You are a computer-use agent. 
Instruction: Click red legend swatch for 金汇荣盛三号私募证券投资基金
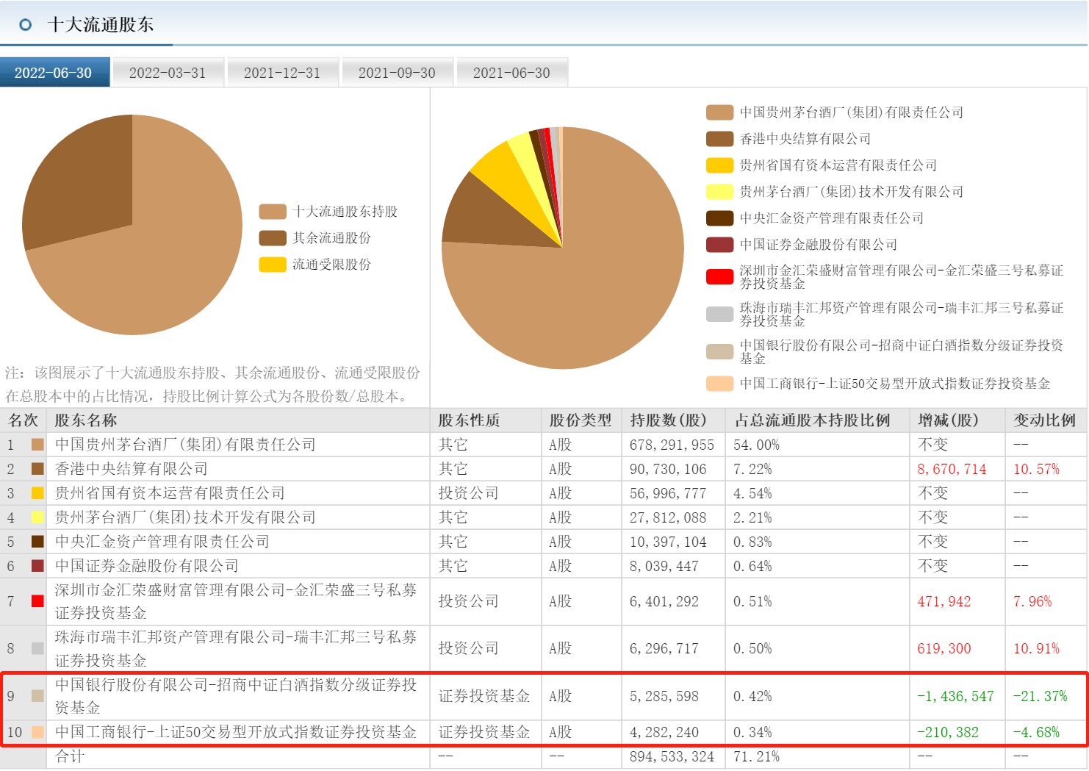point(720,277)
